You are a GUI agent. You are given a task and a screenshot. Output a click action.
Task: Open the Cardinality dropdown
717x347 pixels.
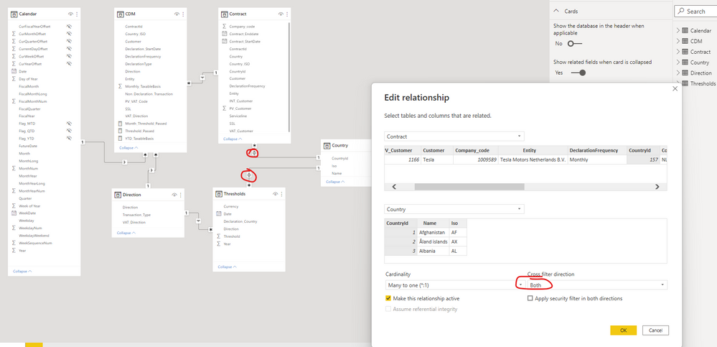tap(454, 284)
